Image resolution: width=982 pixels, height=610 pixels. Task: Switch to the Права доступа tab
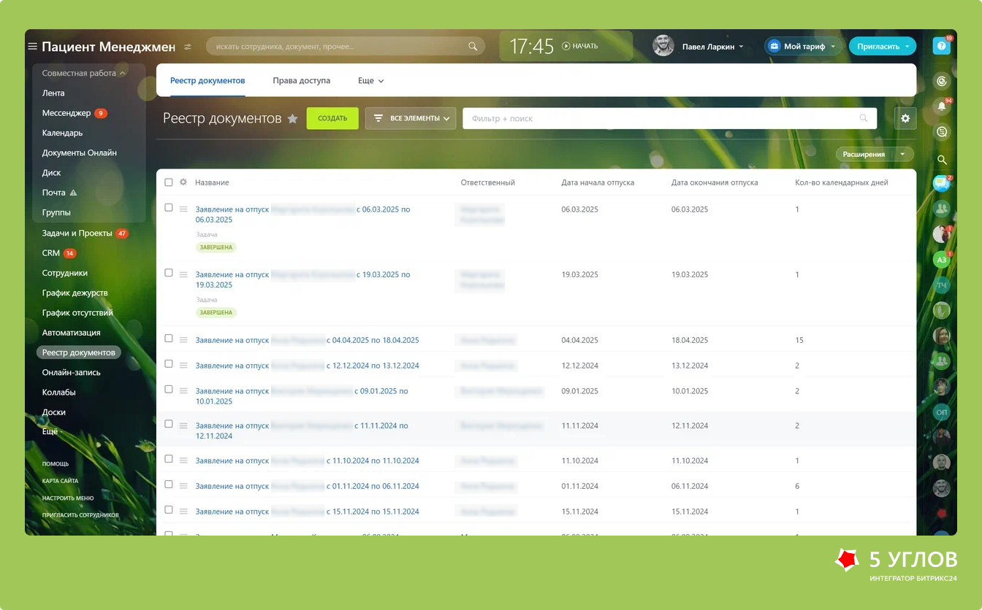[x=301, y=81]
